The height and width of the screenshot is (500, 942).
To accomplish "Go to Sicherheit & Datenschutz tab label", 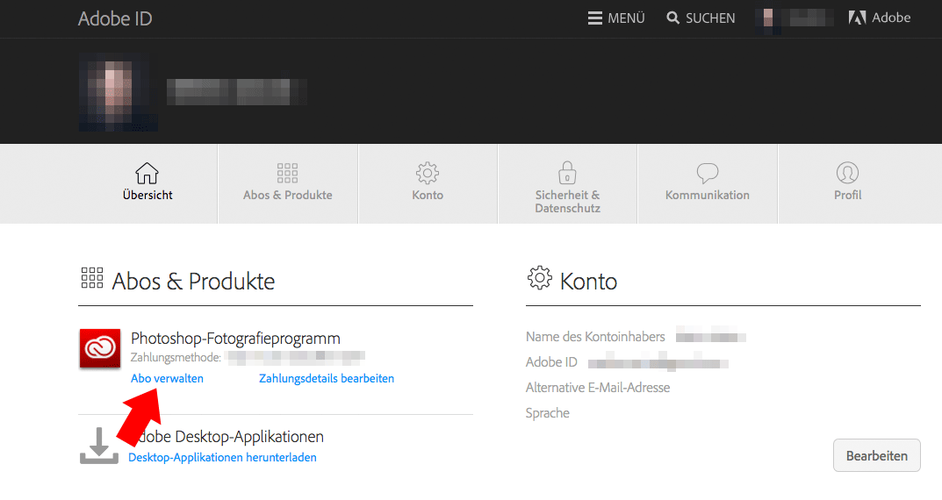I will click(x=568, y=202).
